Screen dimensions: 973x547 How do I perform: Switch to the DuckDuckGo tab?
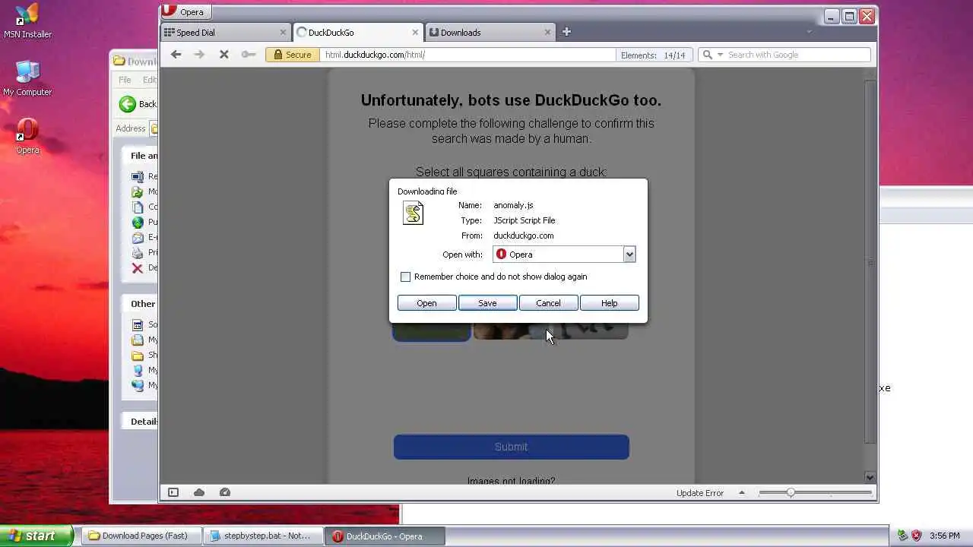[x=357, y=33]
